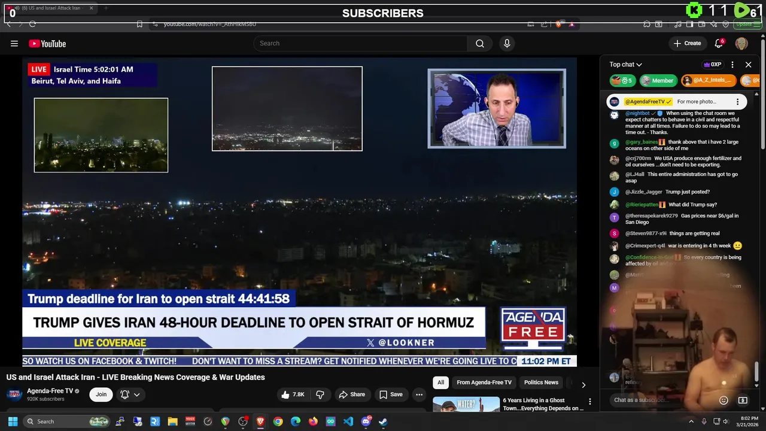Screen dimensions: 766x431
Task: Open the Brave Rewards triangle icon
Action: (x=572, y=24)
